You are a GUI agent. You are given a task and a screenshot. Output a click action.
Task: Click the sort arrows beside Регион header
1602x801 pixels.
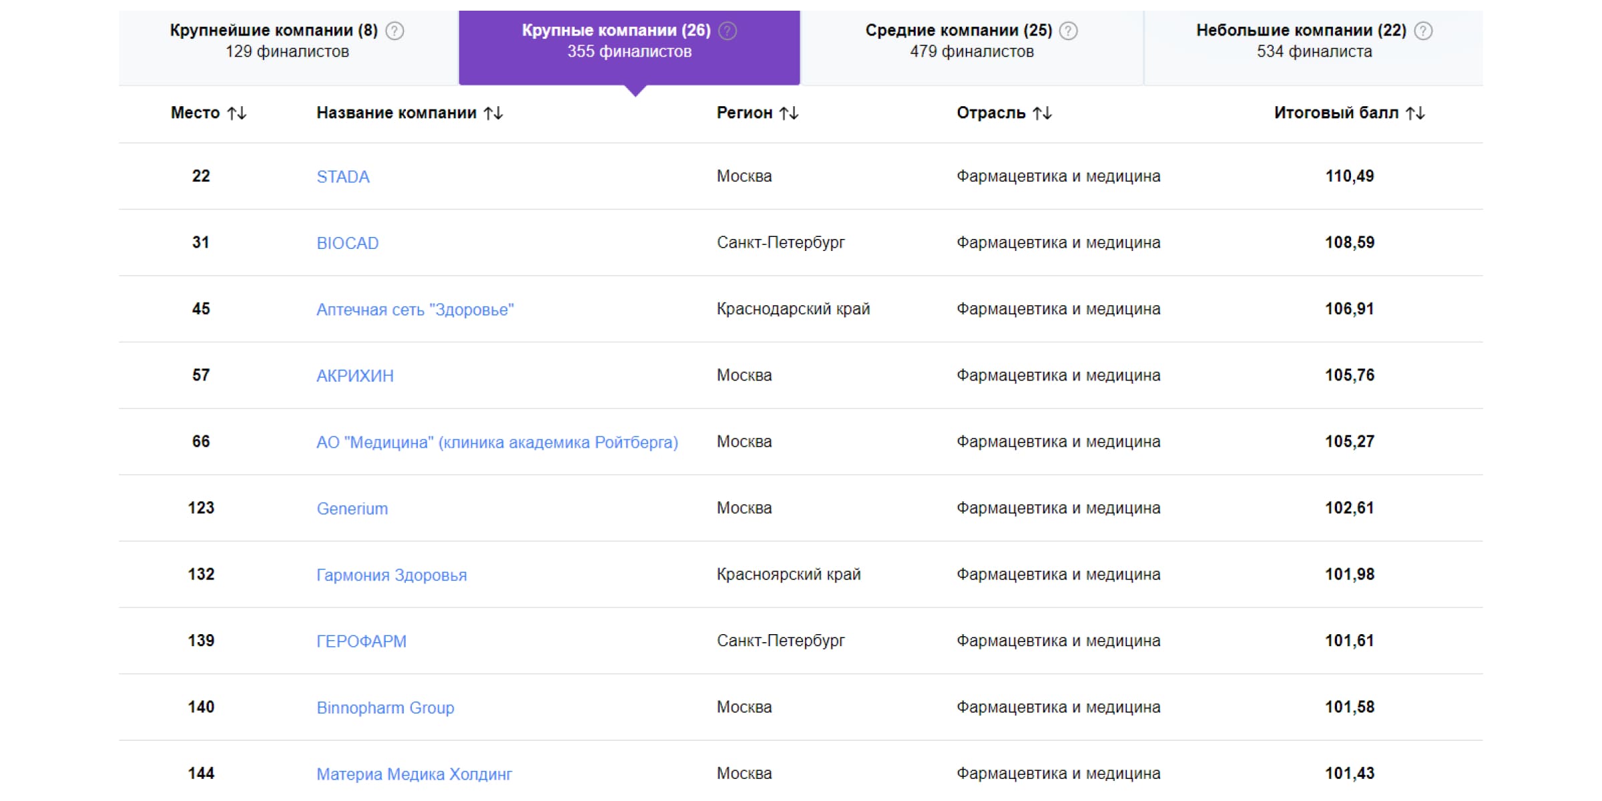(789, 113)
